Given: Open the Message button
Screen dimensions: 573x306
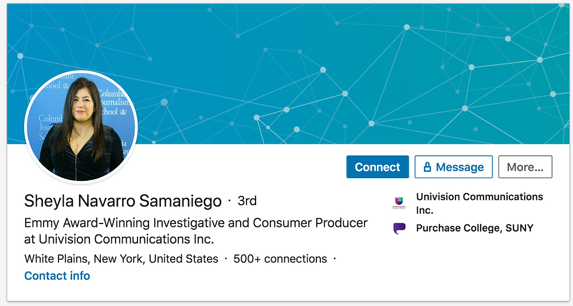Looking at the screenshot, I should [x=453, y=167].
